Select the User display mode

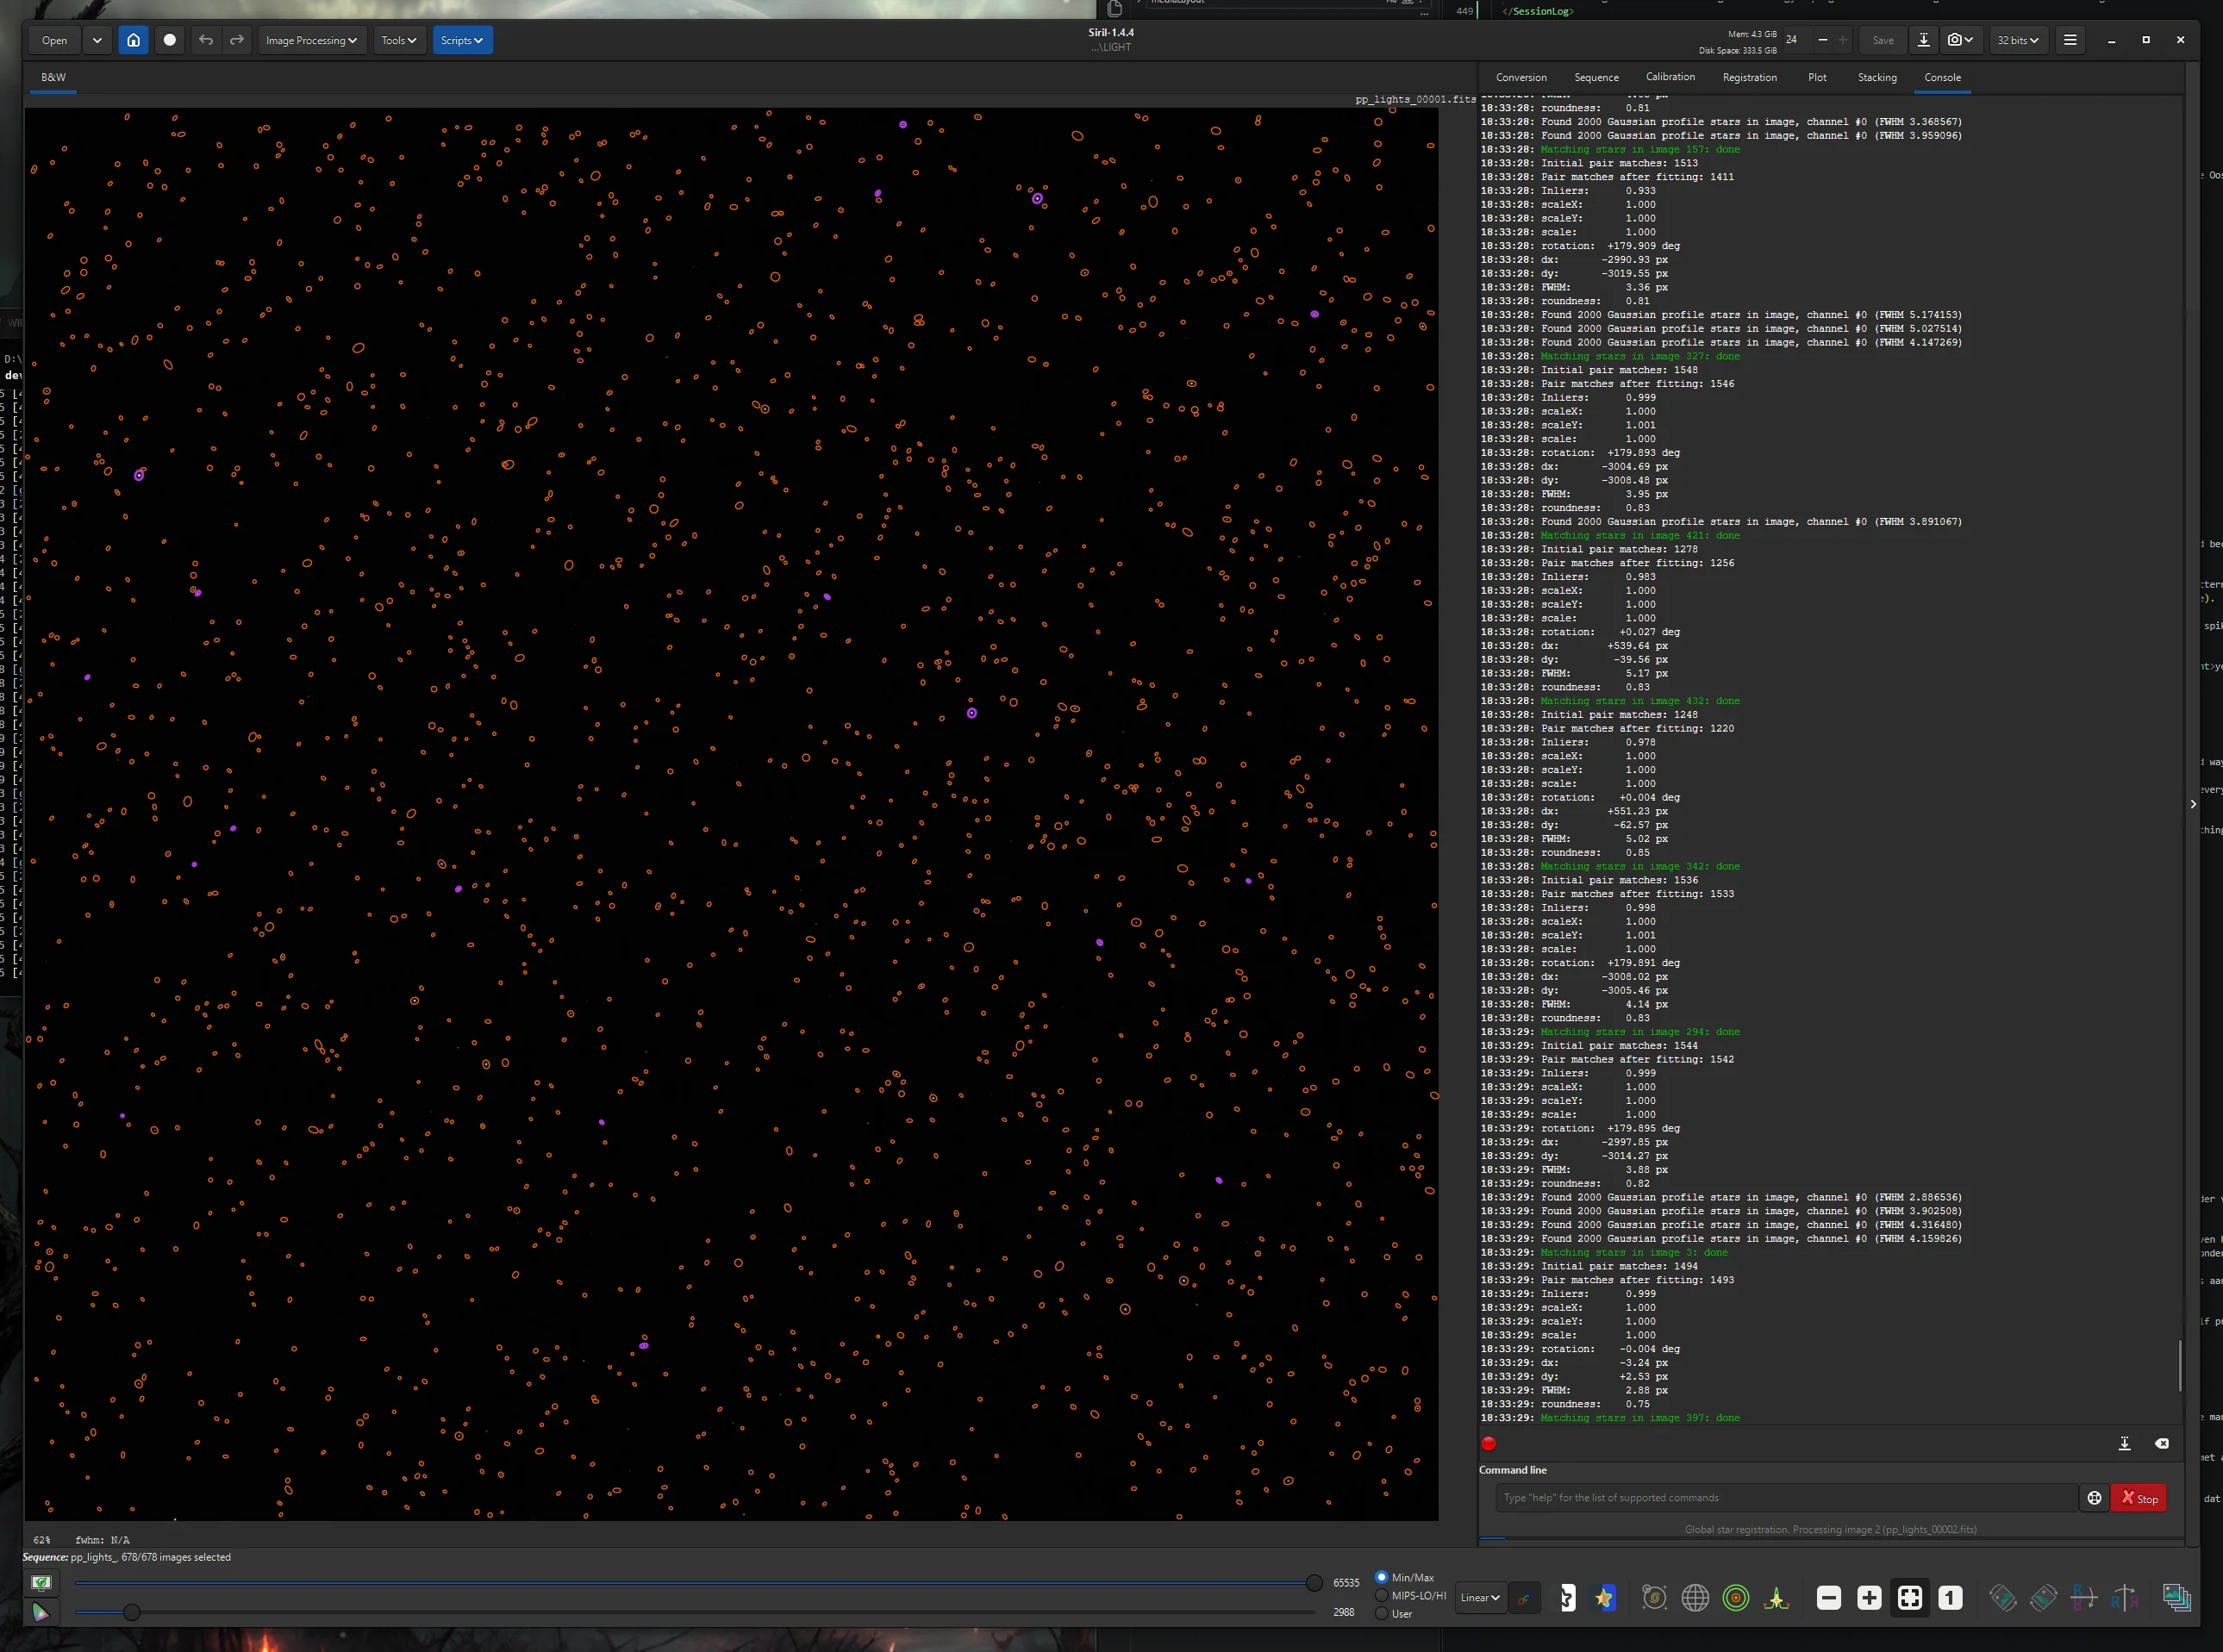click(1394, 1613)
